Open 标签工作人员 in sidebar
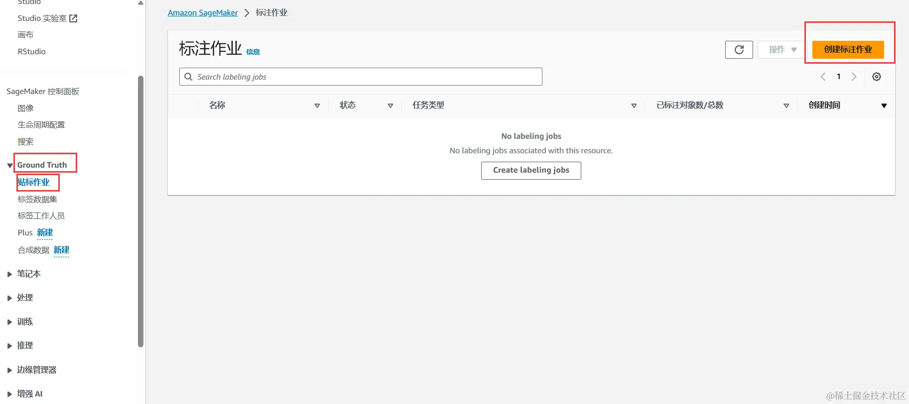Screen dimensions: 909x404 point(41,215)
